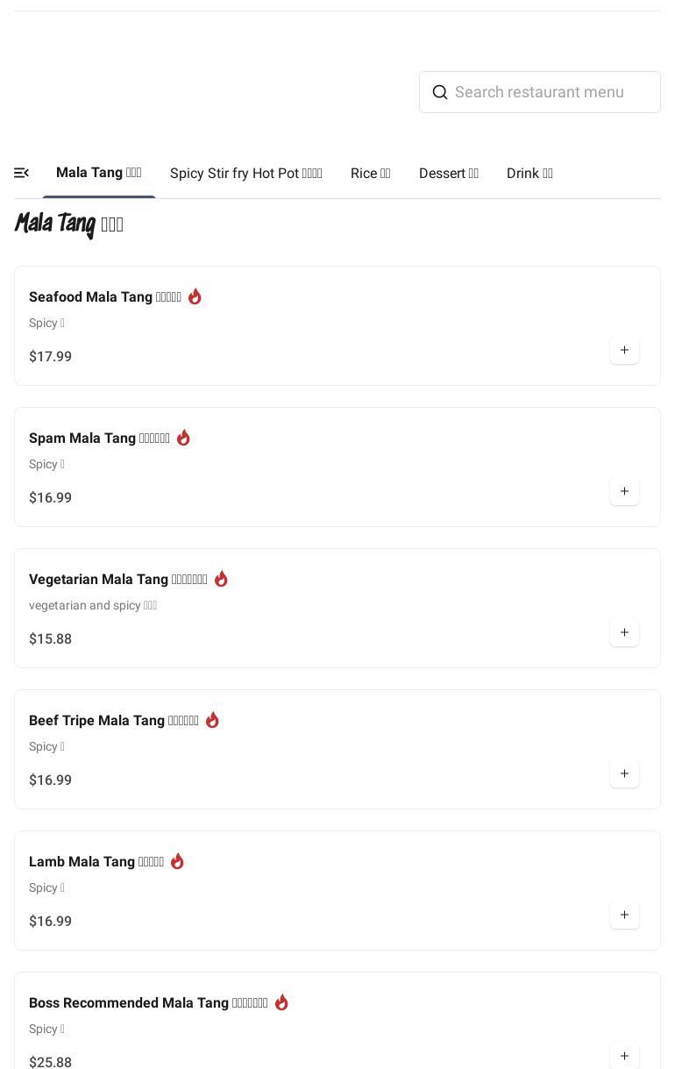The height and width of the screenshot is (1069, 675).
Task: Go to the Drink tab
Action: click(x=529, y=174)
